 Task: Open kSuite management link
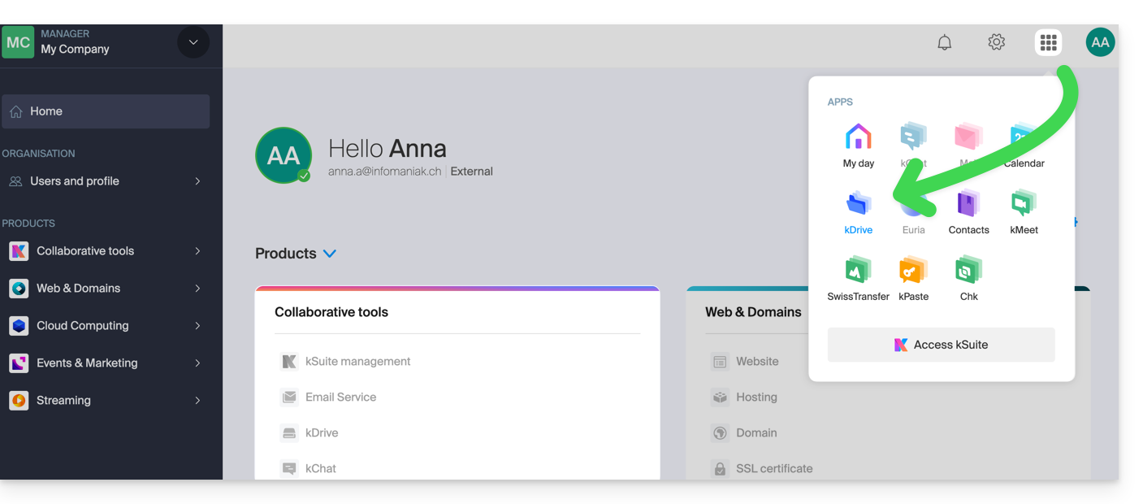tap(357, 362)
